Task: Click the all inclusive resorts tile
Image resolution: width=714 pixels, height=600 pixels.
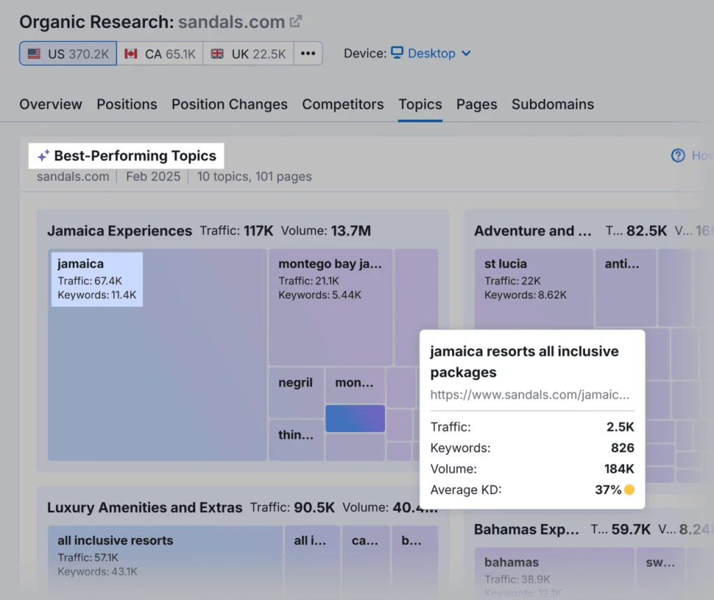Action: 165,556
